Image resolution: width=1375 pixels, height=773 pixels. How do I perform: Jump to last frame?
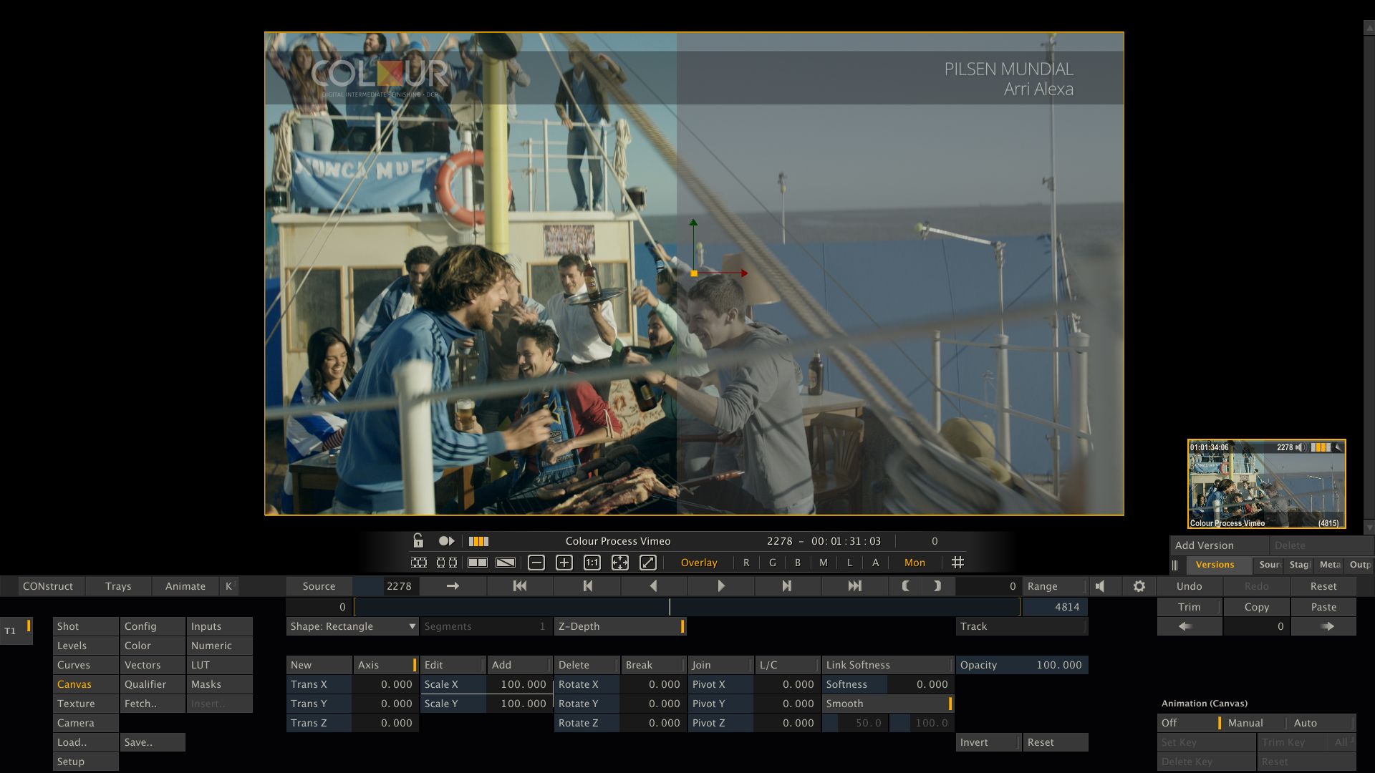click(x=854, y=586)
